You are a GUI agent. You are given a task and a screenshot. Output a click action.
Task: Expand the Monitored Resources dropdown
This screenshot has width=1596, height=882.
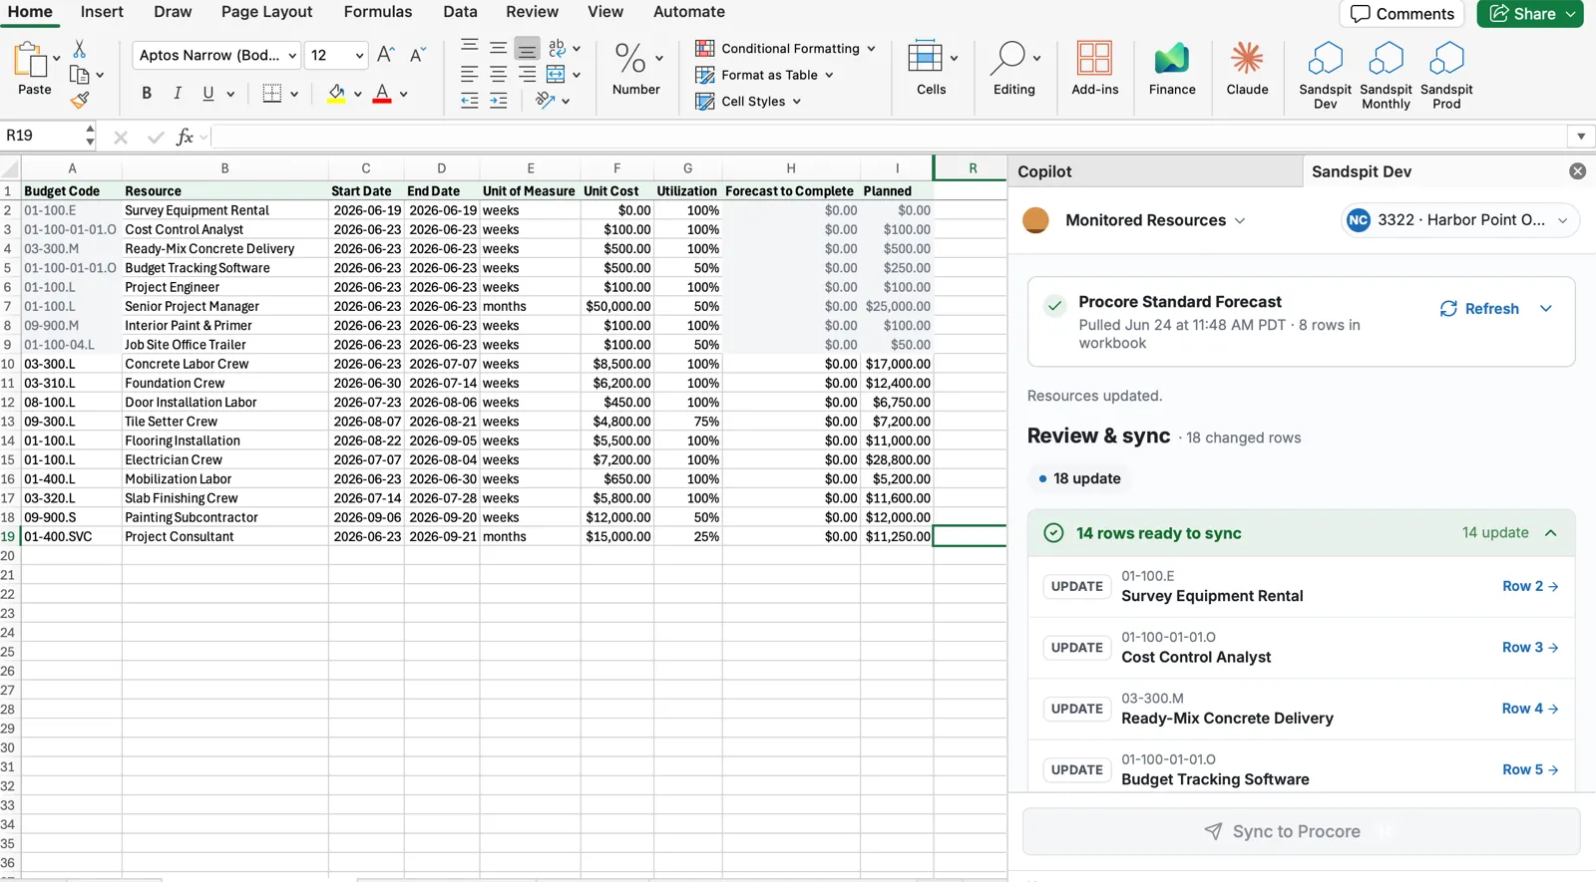pos(1240,220)
